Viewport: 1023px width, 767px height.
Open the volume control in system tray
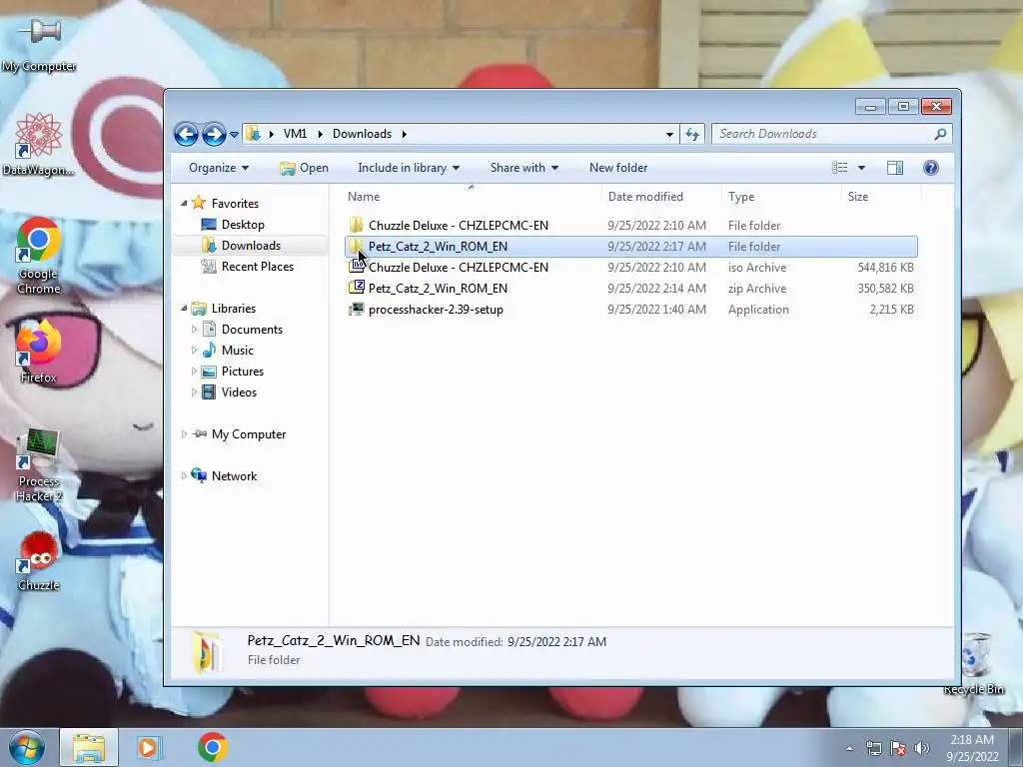922,748
